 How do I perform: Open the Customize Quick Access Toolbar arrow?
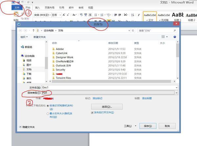(x=33, y=2)
